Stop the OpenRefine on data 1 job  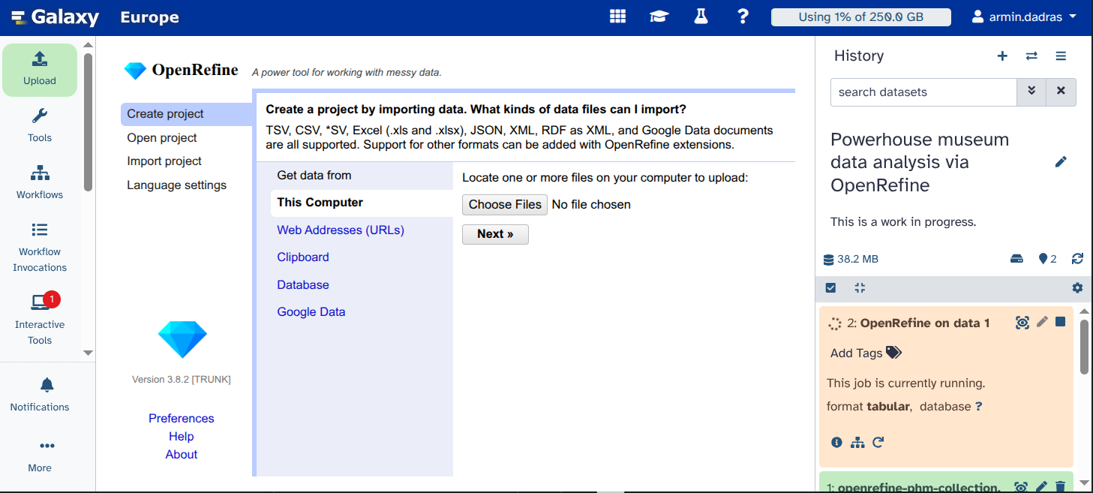(x=1060, y=322)
